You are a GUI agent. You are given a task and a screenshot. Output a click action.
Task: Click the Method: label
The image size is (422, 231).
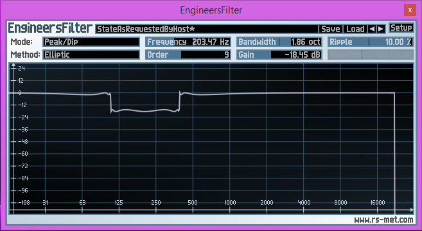(25, 55)
